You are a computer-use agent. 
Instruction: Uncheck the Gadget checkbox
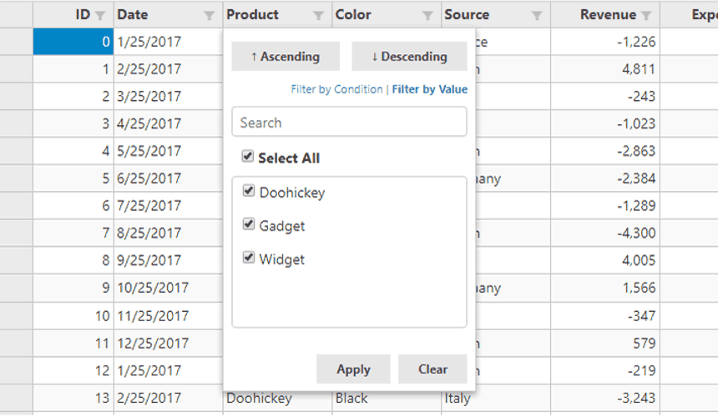[248, 224]
